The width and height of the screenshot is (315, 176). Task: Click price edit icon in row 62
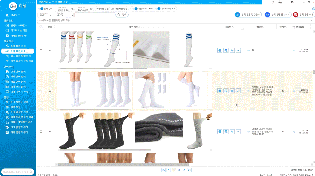[x=294, y=91]
